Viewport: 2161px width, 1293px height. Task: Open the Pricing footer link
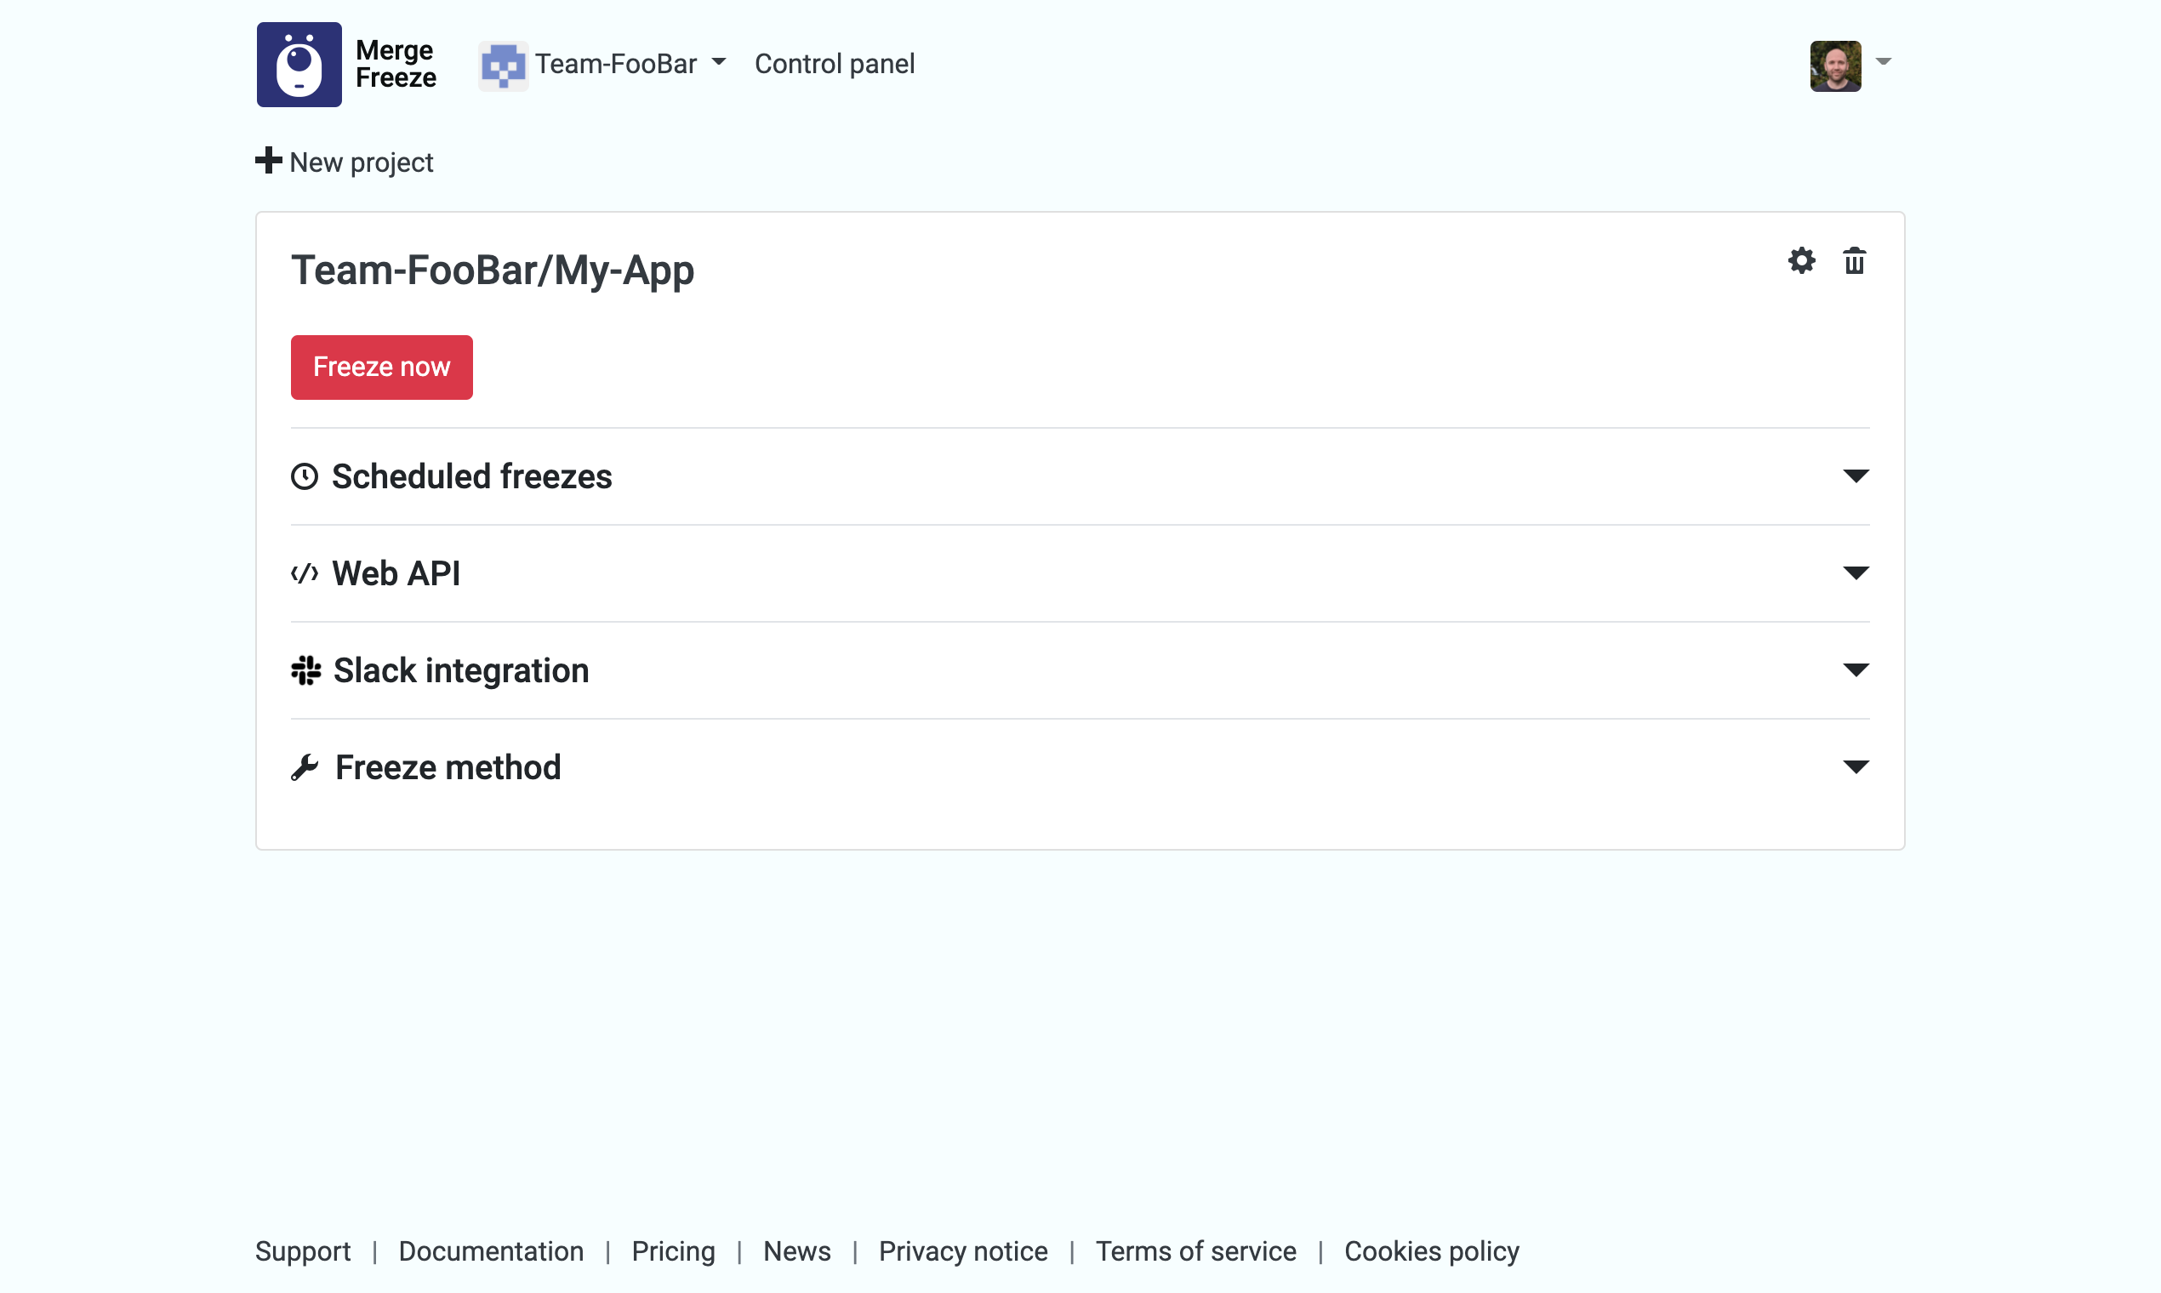click(x=673, y=1251)
